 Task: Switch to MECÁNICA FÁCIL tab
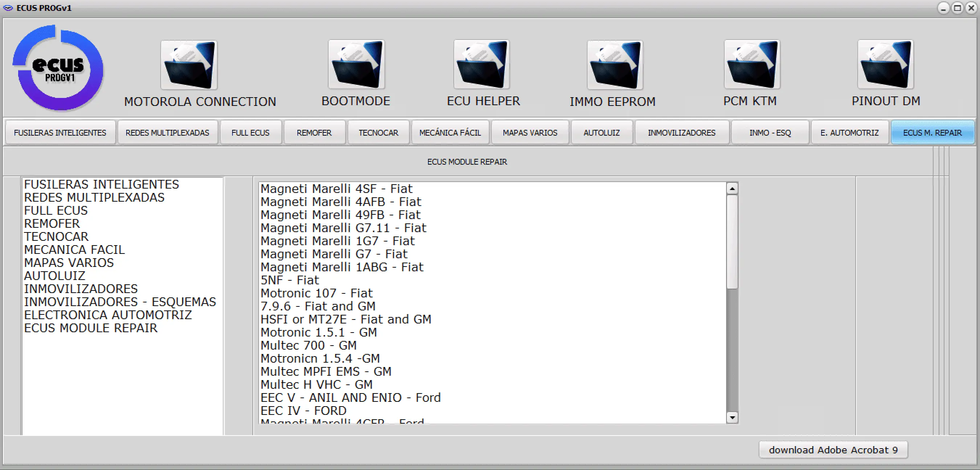[450, 133]
